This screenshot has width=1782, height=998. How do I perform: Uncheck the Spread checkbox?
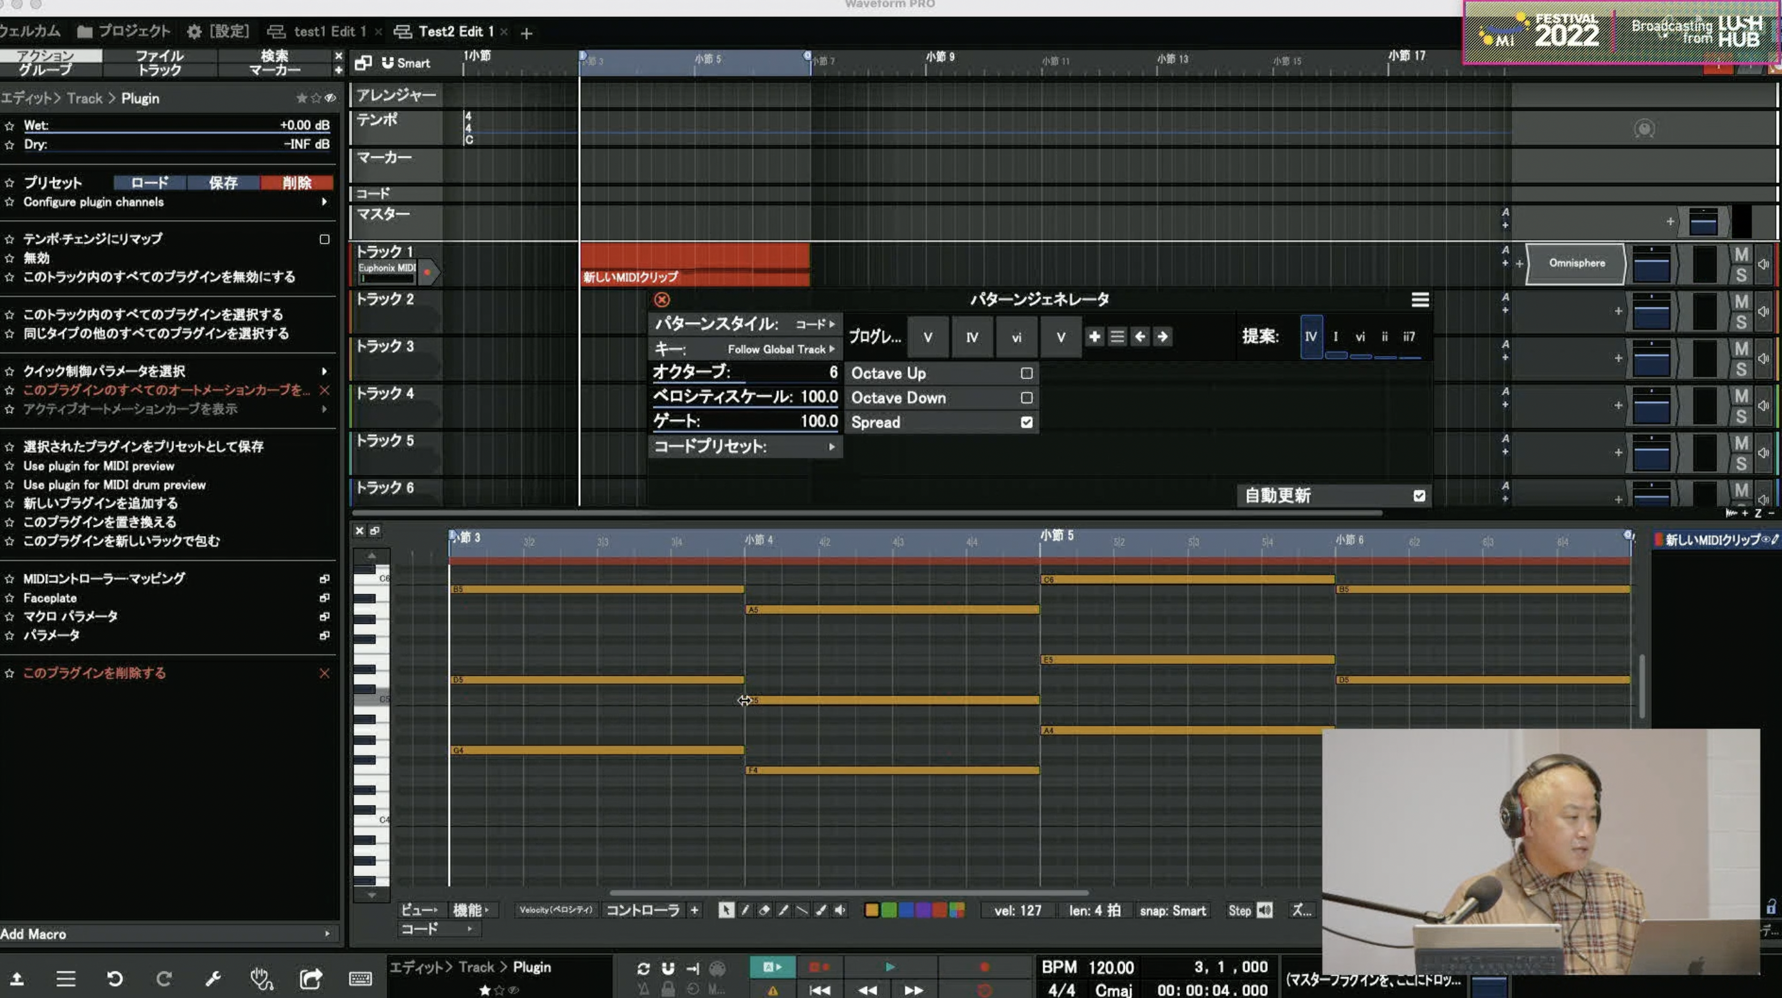click(1027, 422)
